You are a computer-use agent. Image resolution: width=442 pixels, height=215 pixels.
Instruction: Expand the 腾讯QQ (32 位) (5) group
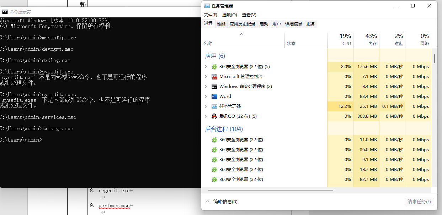point(206,116)
